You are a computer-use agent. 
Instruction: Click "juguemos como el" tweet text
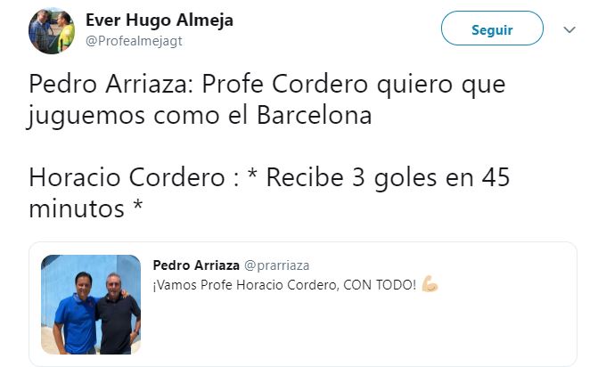click(138, 116)
